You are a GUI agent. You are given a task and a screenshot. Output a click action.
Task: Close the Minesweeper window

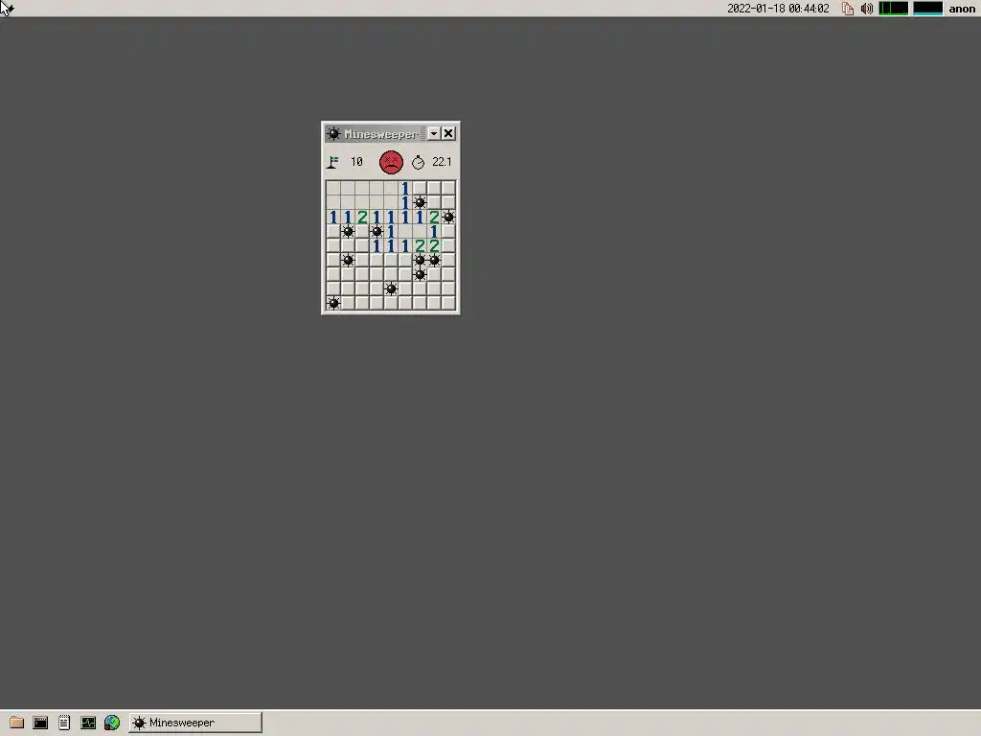tap(448, 133)
